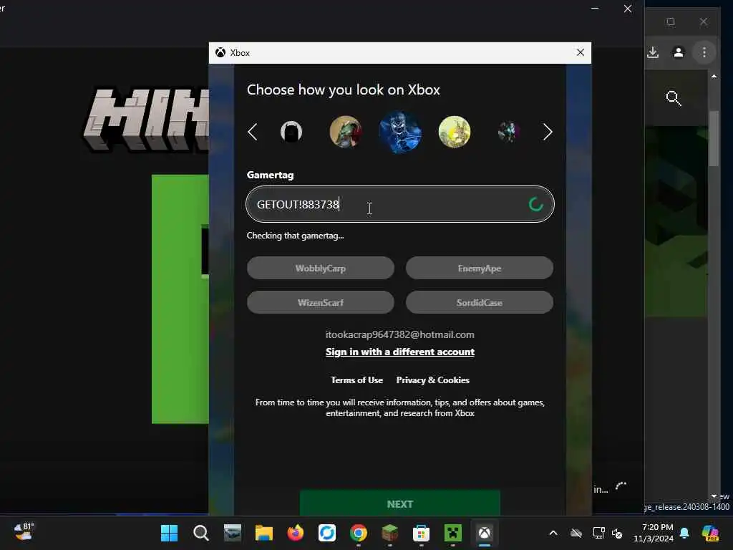Click Sign in with a different account

[x=400, y=352]
